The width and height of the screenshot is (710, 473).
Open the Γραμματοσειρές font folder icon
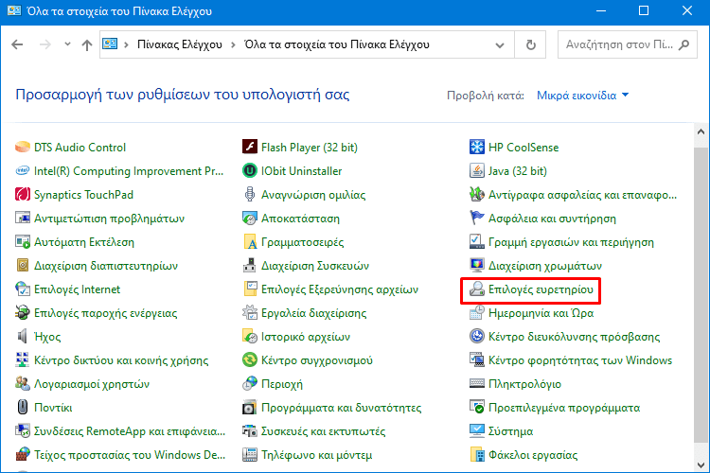pos(250,242)
